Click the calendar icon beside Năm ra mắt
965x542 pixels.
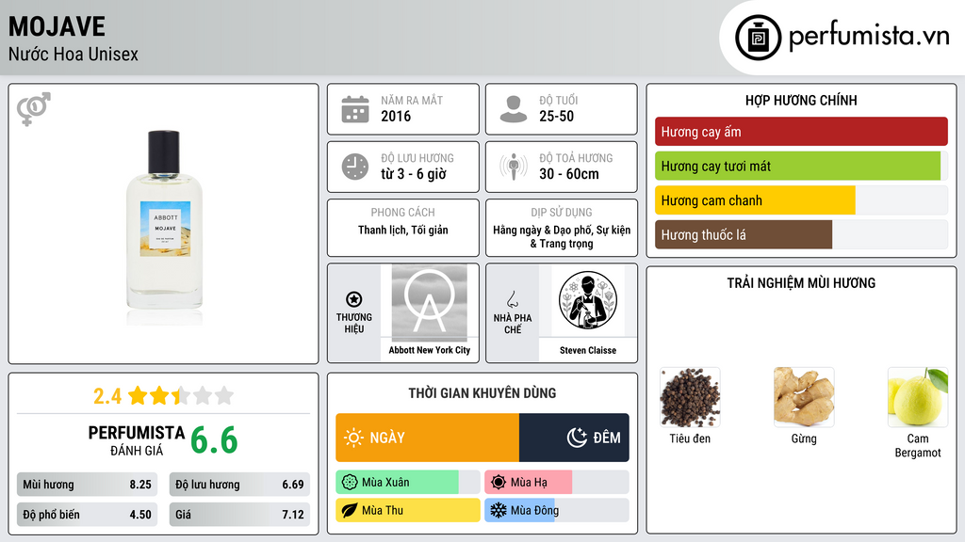pos(355,109)
